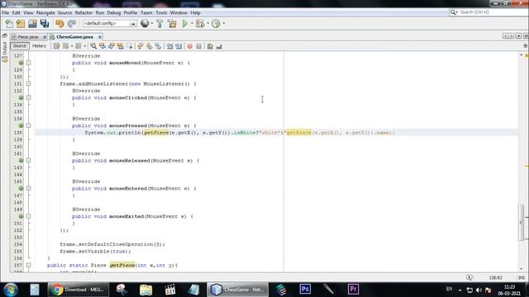Stop macro recording with square icon
The width and height of the screenshot is (529, 297).
(198, 46)
